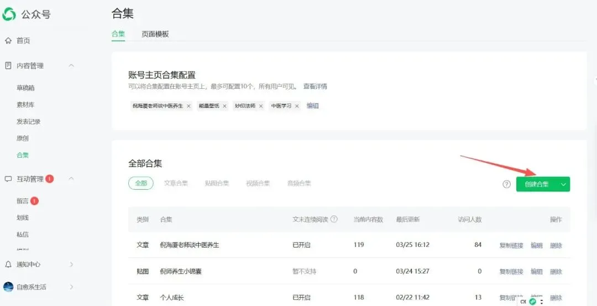
Task: Click the question mark icon beside 文末连续阅读
Action: coord(334,219)
